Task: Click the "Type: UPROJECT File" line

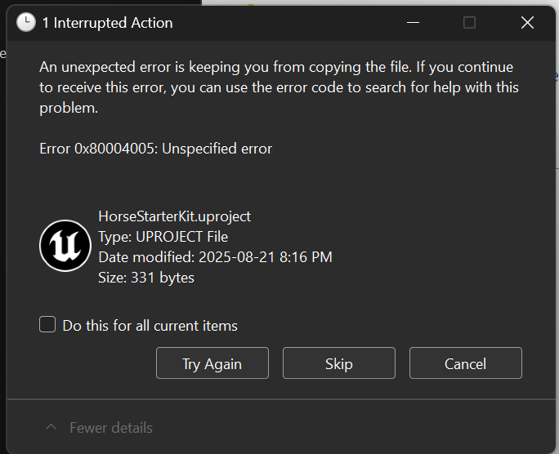Action: (163, 237)
